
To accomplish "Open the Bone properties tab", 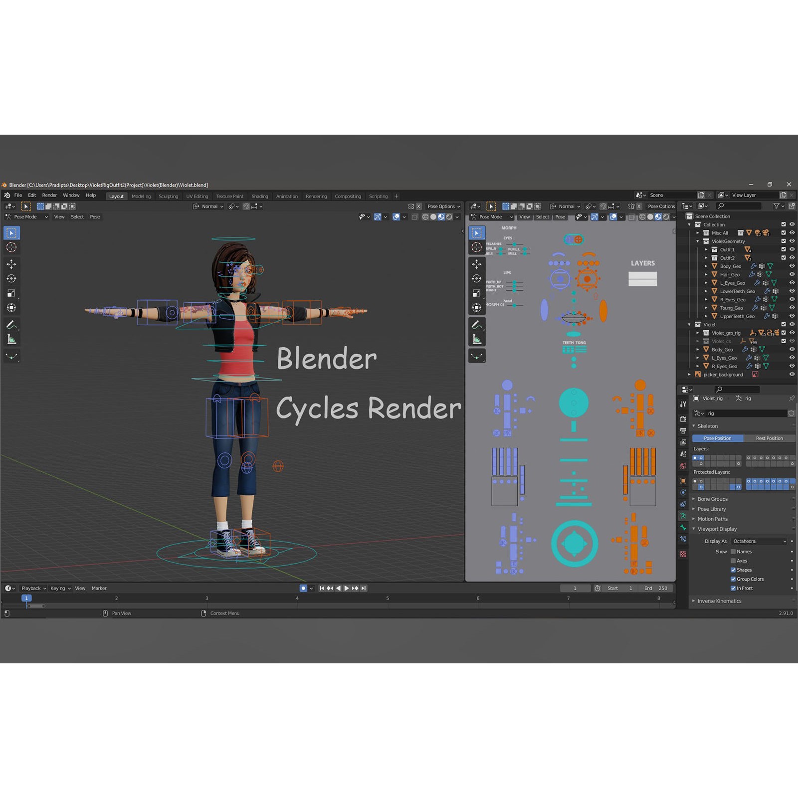I will tap(683, 528).
